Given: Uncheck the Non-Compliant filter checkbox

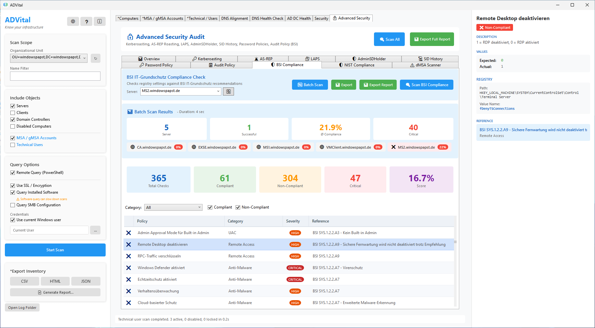Looking at the screenshot, I should [238, 207].
